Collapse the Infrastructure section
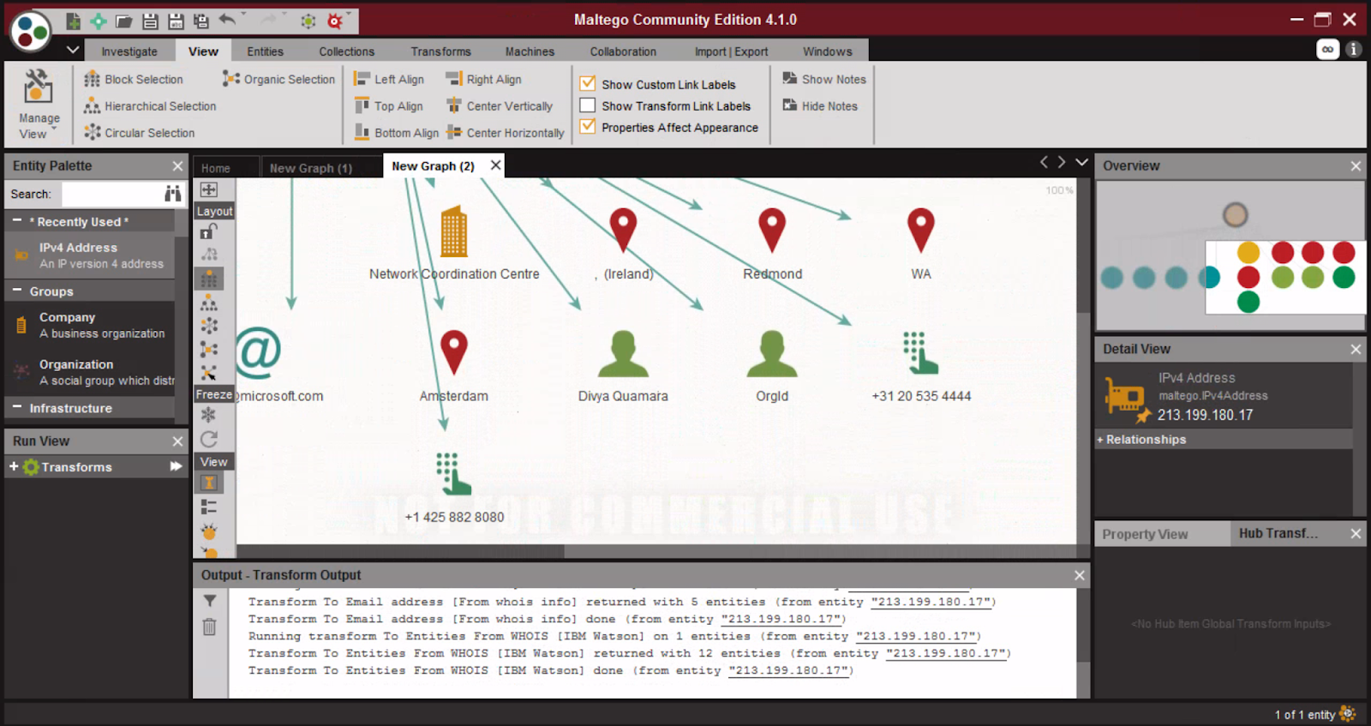This screenshot has height=726, width=1371. point(16,407)
